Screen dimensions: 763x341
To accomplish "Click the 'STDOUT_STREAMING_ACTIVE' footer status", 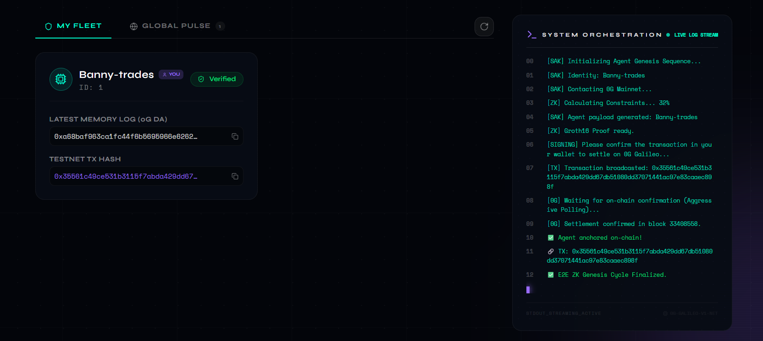I will (x=564, y=313).
